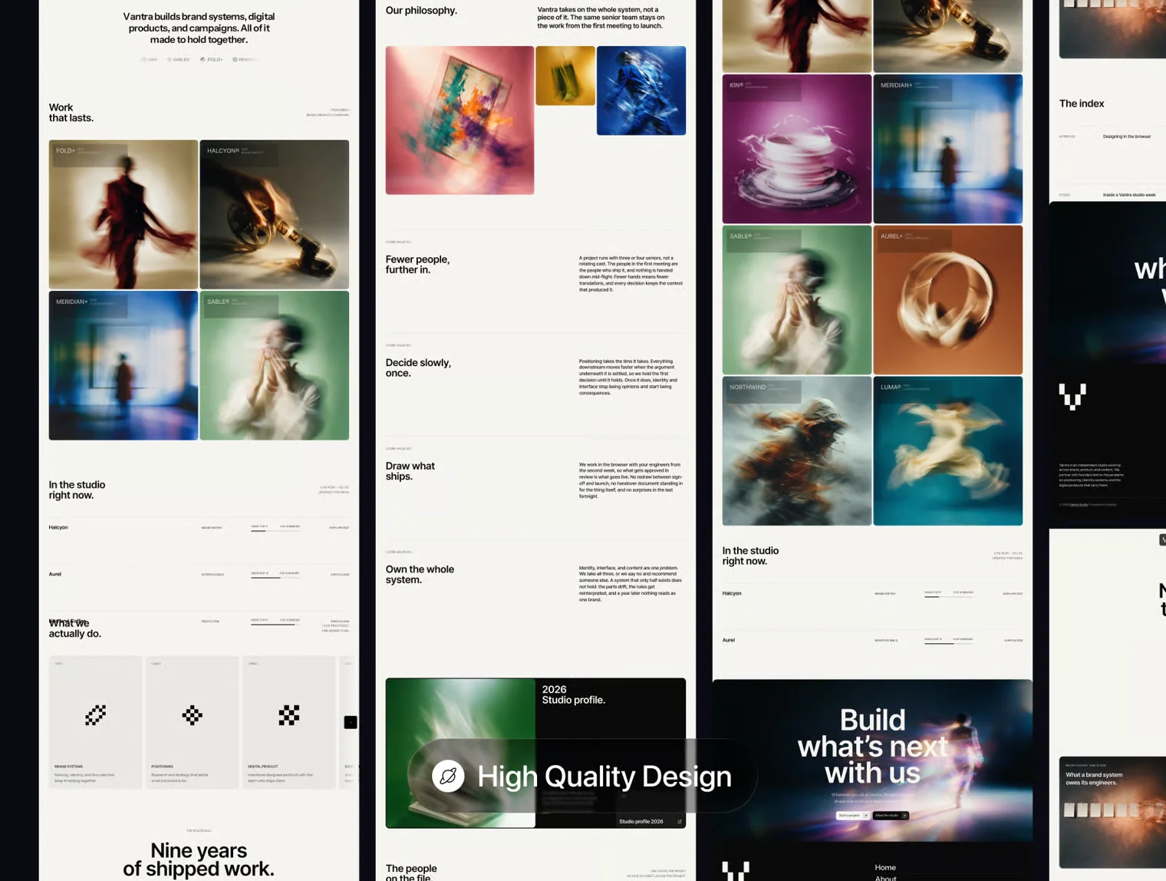Image resolution: width=1166 pixels, height=881 pixels.
Task: Open the LUMA teal dancer thumbnail
Action: pyautogui.click(x=948, y=450)
